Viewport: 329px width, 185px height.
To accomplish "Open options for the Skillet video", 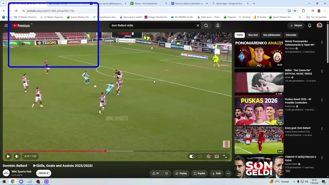I will tap(322, 71).
